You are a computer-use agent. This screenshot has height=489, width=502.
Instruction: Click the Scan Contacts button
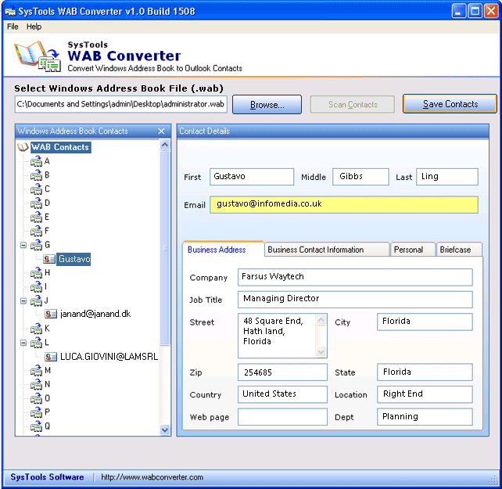[353, 105]
